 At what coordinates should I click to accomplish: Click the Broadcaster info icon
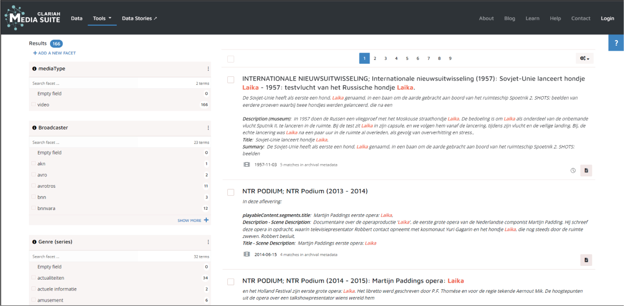34,128
